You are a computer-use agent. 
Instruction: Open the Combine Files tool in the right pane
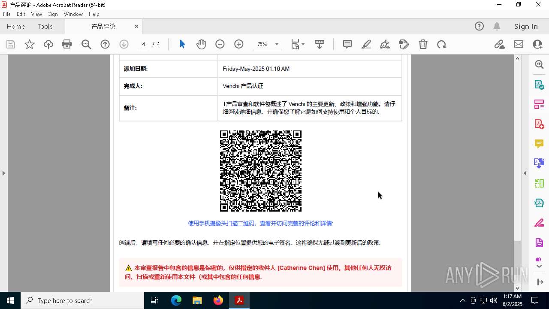[539, 163]
